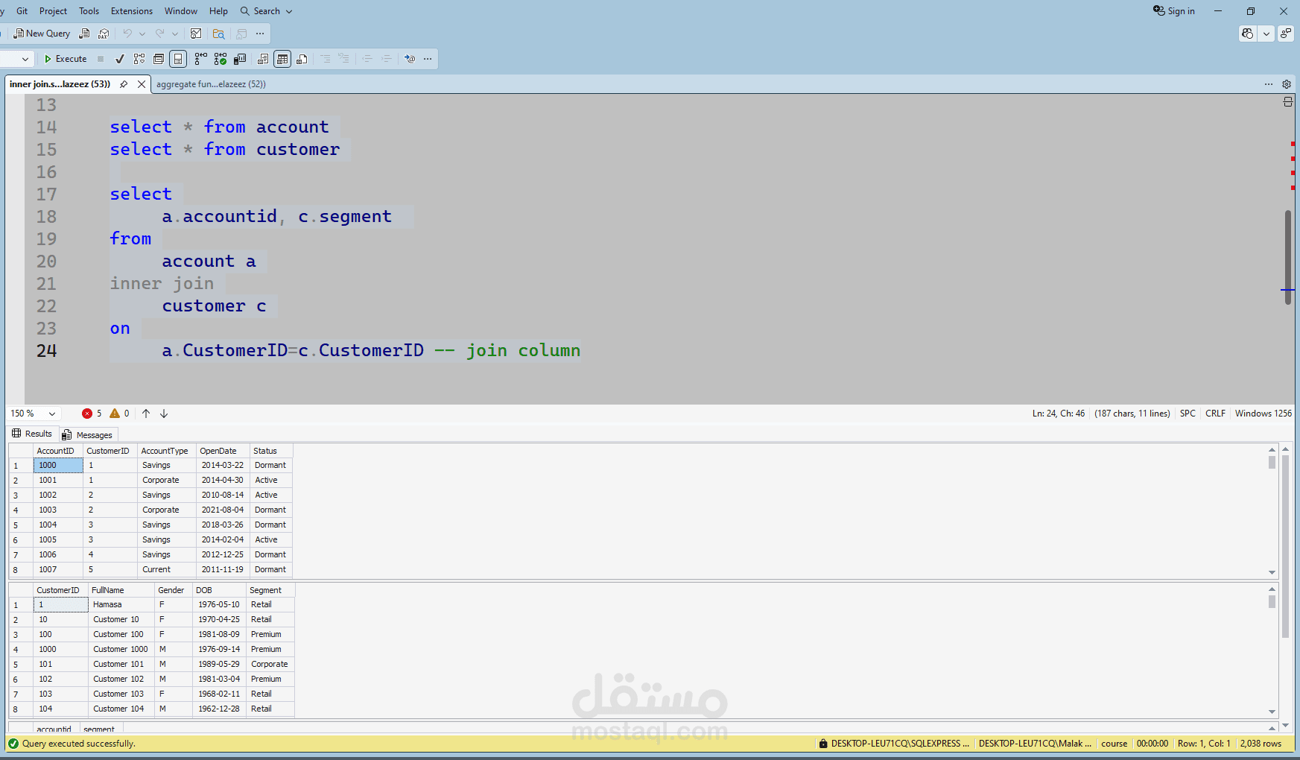
Task: Switch output to Results to File
Action: [x=302, y=59]
